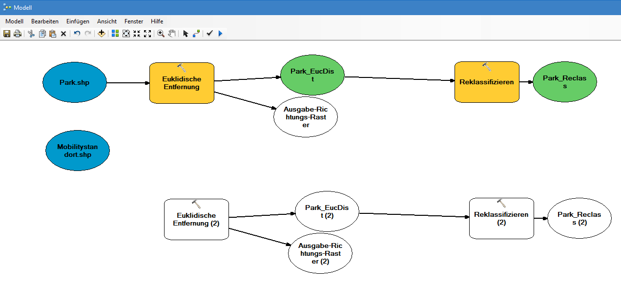The width and height of the screenshot is (621, 284).
Task: Run the model with play icon
Action: pyautogui.click(x=220, y=34)
